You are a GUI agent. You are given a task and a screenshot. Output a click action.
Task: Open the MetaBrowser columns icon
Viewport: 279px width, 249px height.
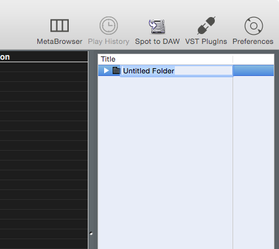[x=60, y=26]
